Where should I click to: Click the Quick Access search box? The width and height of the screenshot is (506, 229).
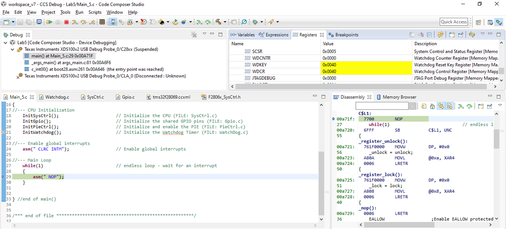pos(454,22)
